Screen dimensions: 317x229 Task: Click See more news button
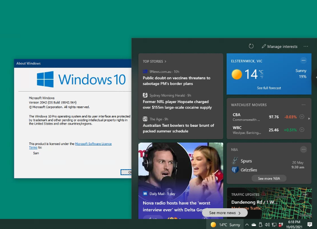pyautogui.click(x=224, y=213)
